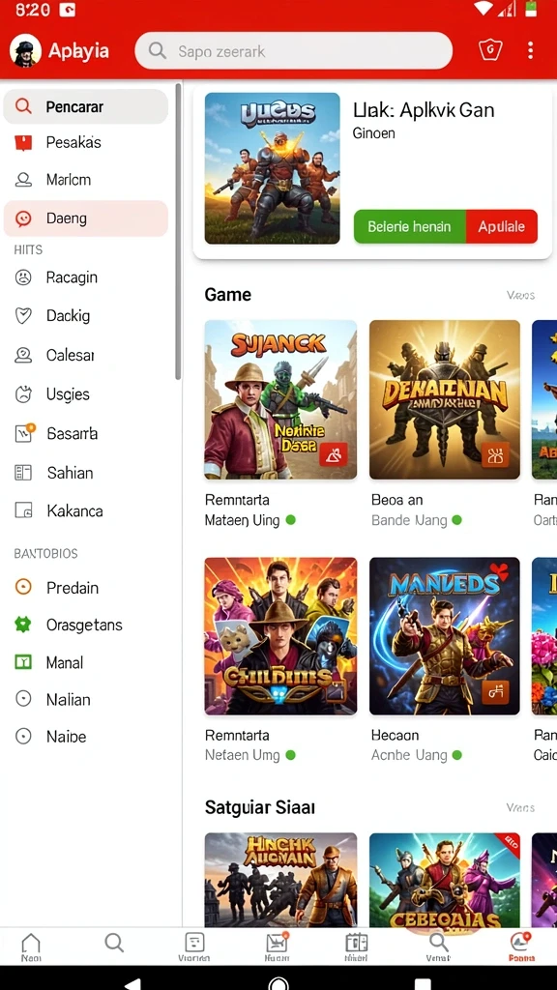Choose Daeng in the sidebar

(85, 218)
